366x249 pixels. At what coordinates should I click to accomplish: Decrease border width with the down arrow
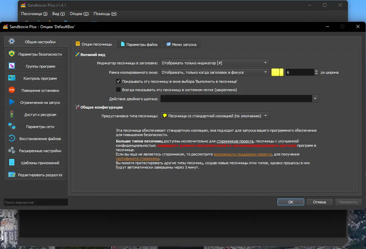tap(316, 74)
